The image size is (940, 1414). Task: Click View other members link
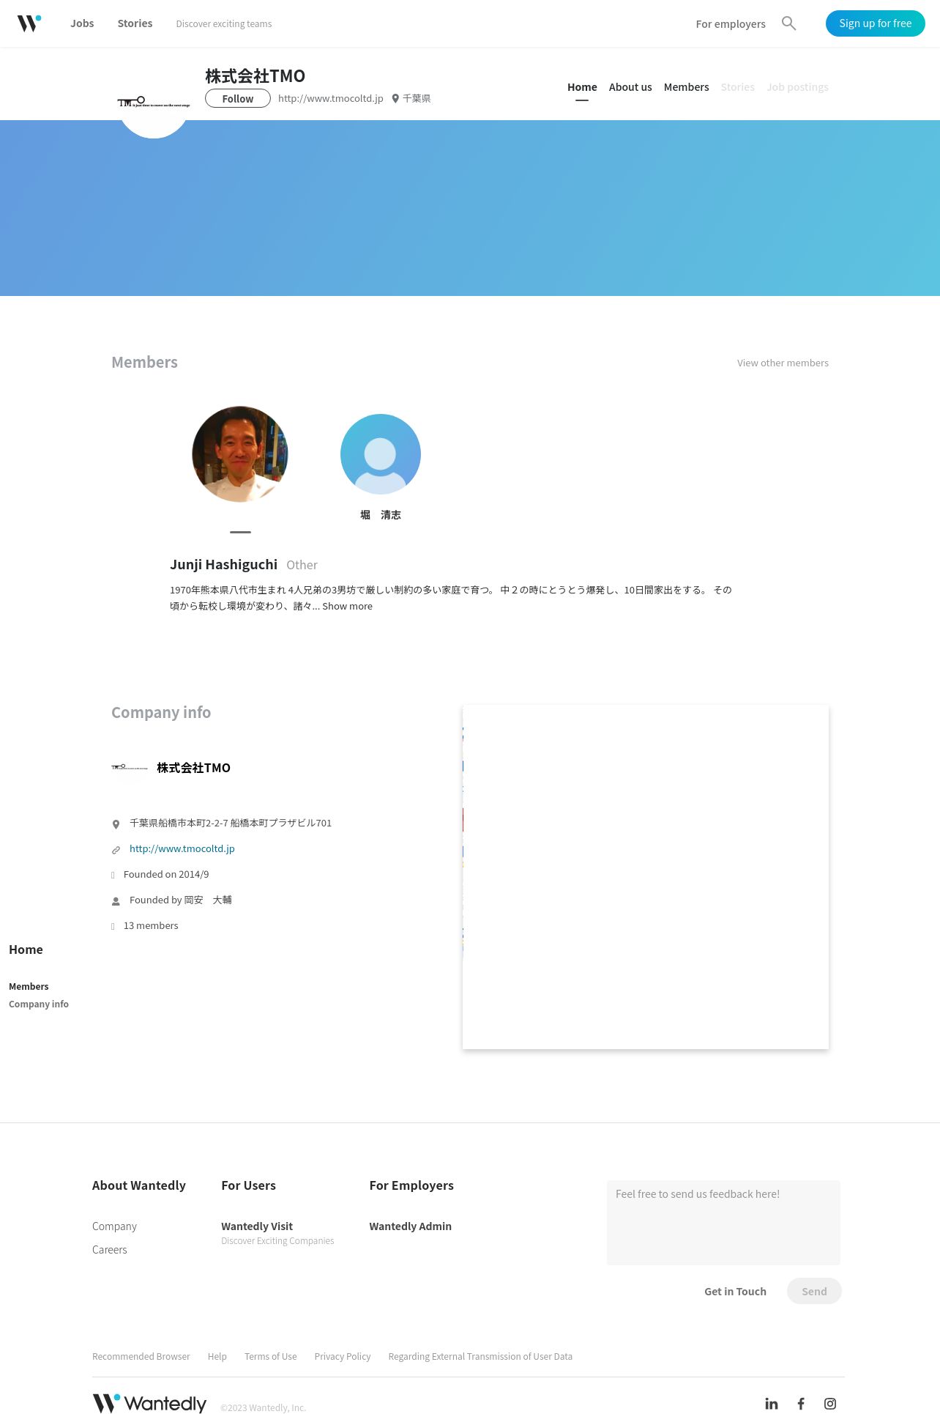783,363
